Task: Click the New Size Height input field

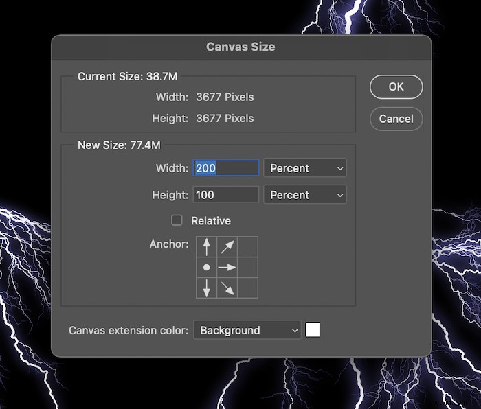Action: (x=226, y=194)
